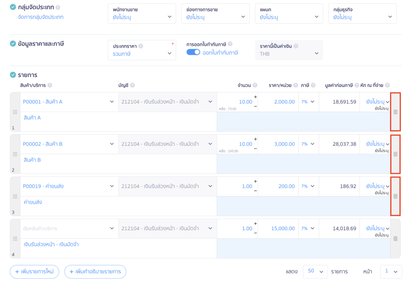The height and width of the screenshot is (283, 411).
Task: Click help icon next to กลุ่มจัดประเภท
Action: coord(58,8)
